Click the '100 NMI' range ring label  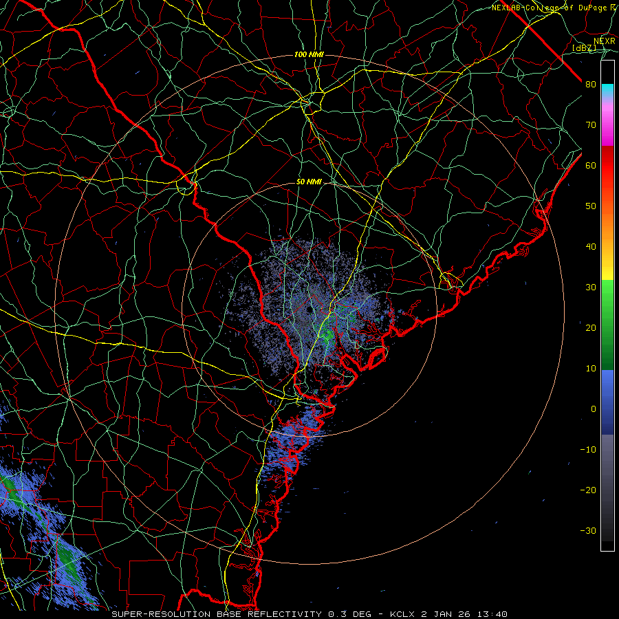click(x=309, y=54)
